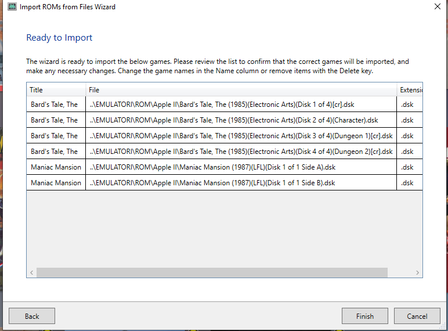Viewport: 448px width, 331px height.
Task: Select file path ending (Character).dsk
Action: [x=241, y=120]
